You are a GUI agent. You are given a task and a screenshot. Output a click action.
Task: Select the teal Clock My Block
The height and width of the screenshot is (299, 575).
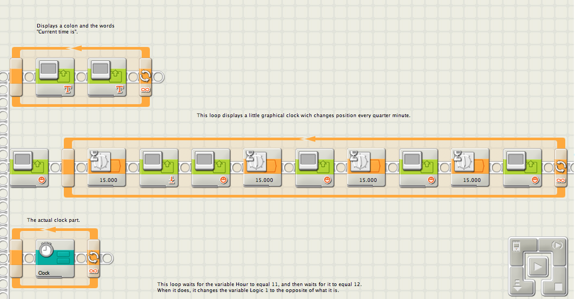(55, 259)
